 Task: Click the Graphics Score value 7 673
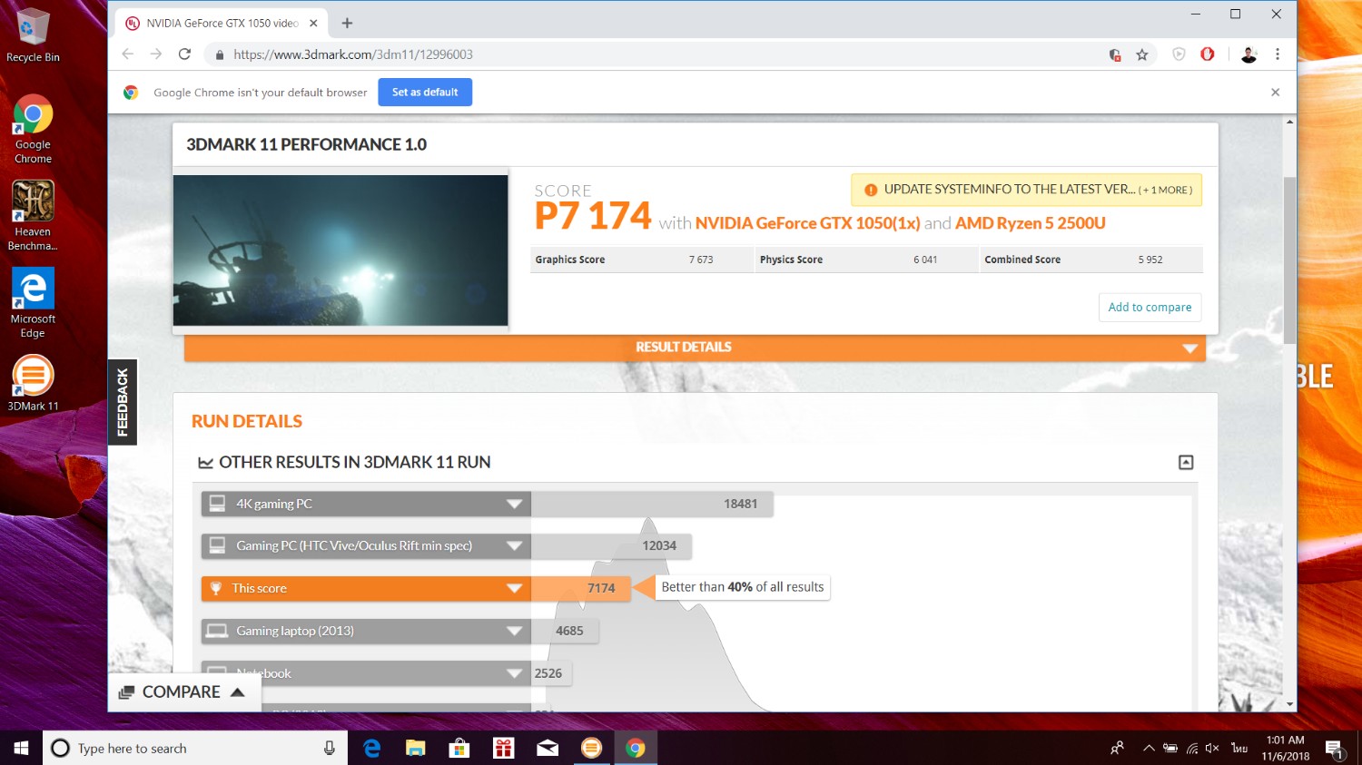[701, 260]
